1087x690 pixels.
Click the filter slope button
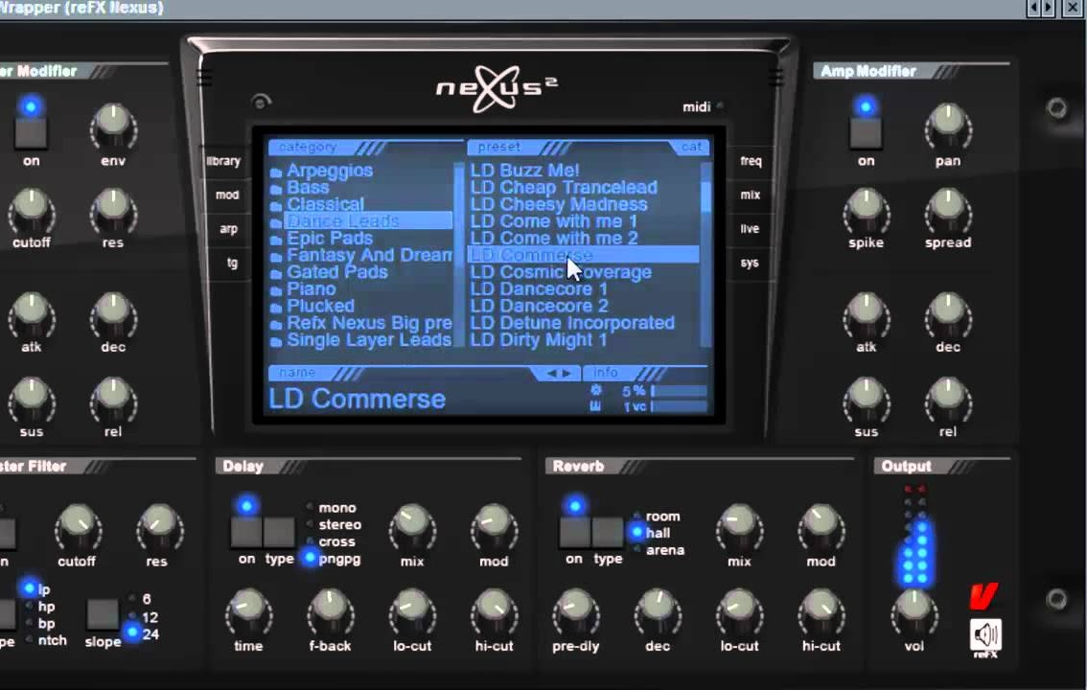[103, 614]
